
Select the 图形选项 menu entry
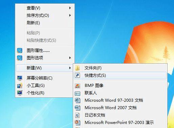pyautogui.click(x=45, y=58)
